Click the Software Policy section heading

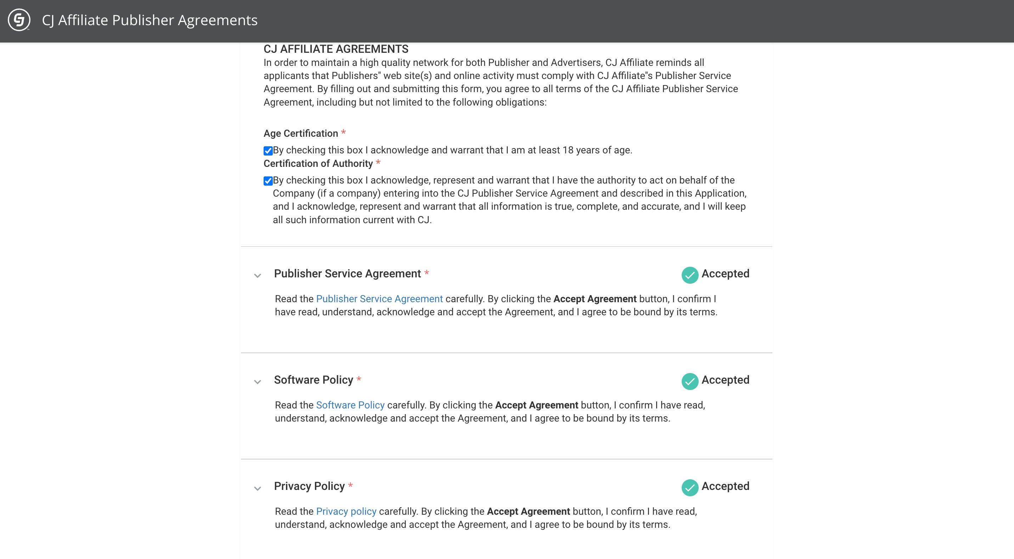tap(313, 380)
